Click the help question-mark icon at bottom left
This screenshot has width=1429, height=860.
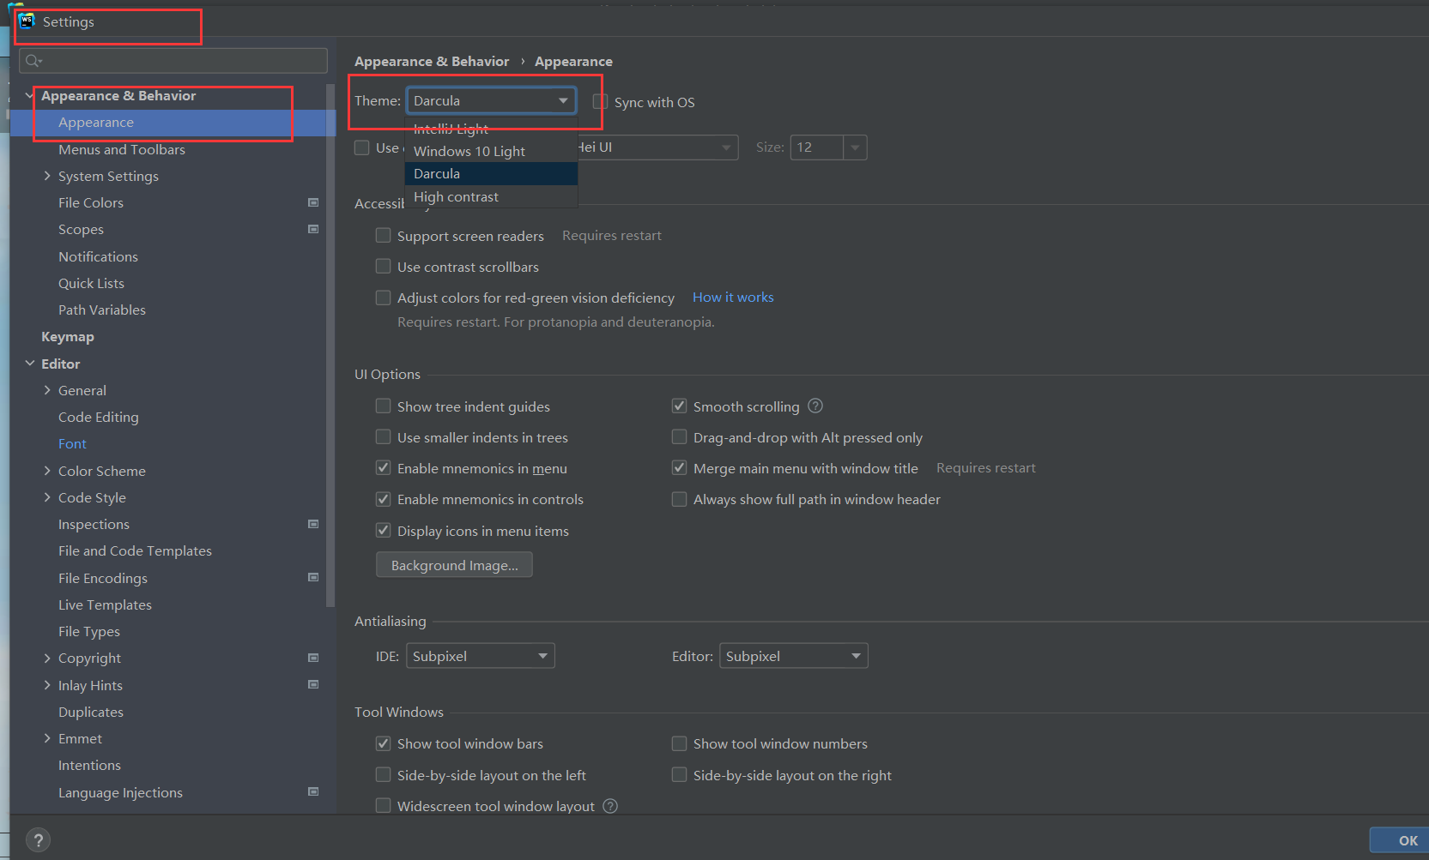38,839
